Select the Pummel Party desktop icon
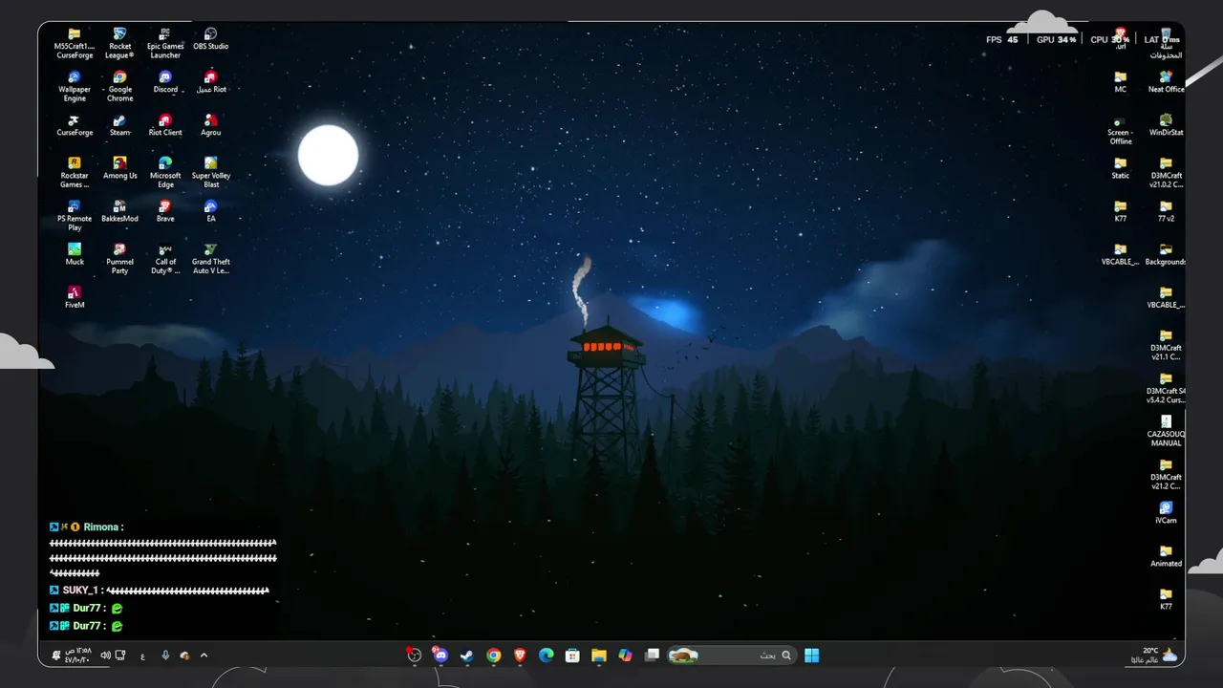The height and width of the screenshot is (688, 1223). click(x=119, y=258)
